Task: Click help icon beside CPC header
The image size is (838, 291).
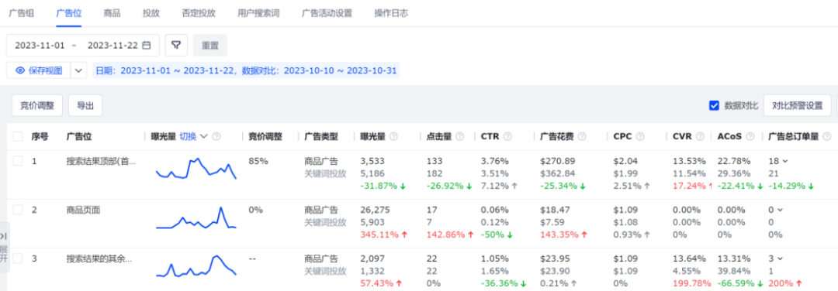Action: point(639,136)
